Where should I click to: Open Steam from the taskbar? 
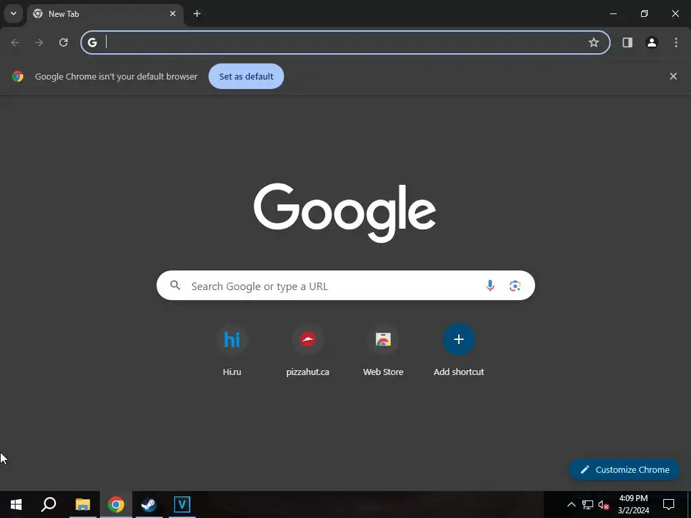tap(149, 505)
